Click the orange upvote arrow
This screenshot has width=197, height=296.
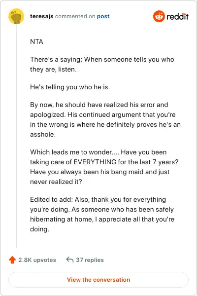coord(12,260)
